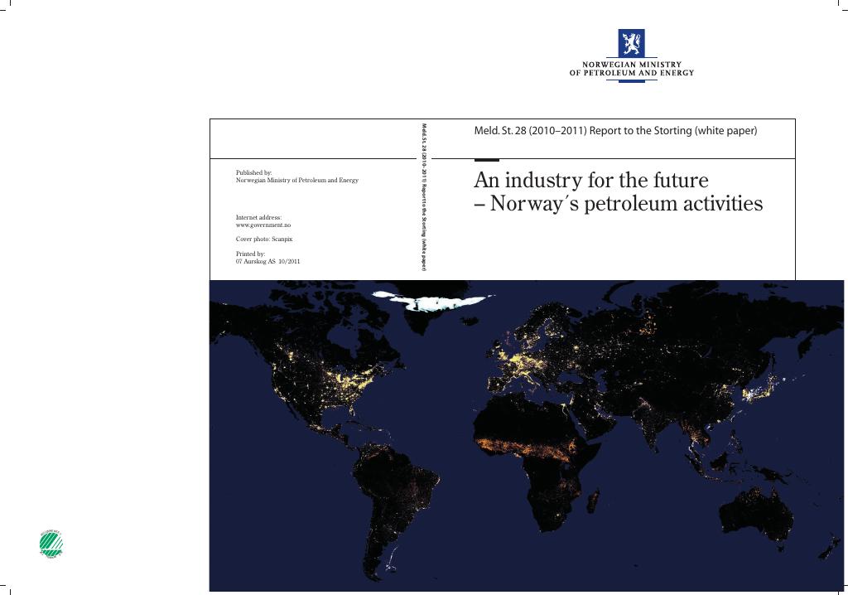Select the title 'An industry for the future'
This screenshot has width=848, height=595.
(591, 180)
